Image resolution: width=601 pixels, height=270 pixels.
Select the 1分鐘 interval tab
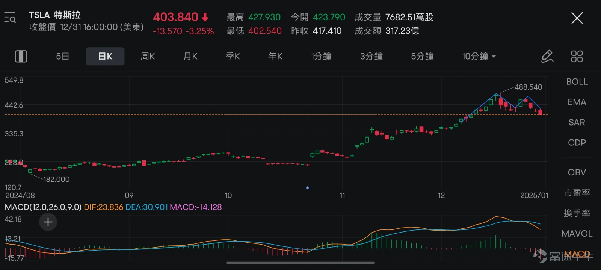[321, 56]
